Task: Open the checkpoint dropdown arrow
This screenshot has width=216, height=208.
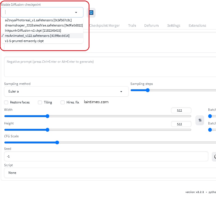Action: tap(76, 12)
